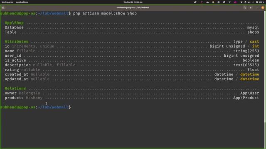Click the green 'Attributes' heading
This screenshot has height=149, width=266.
(x=17, y=41)
